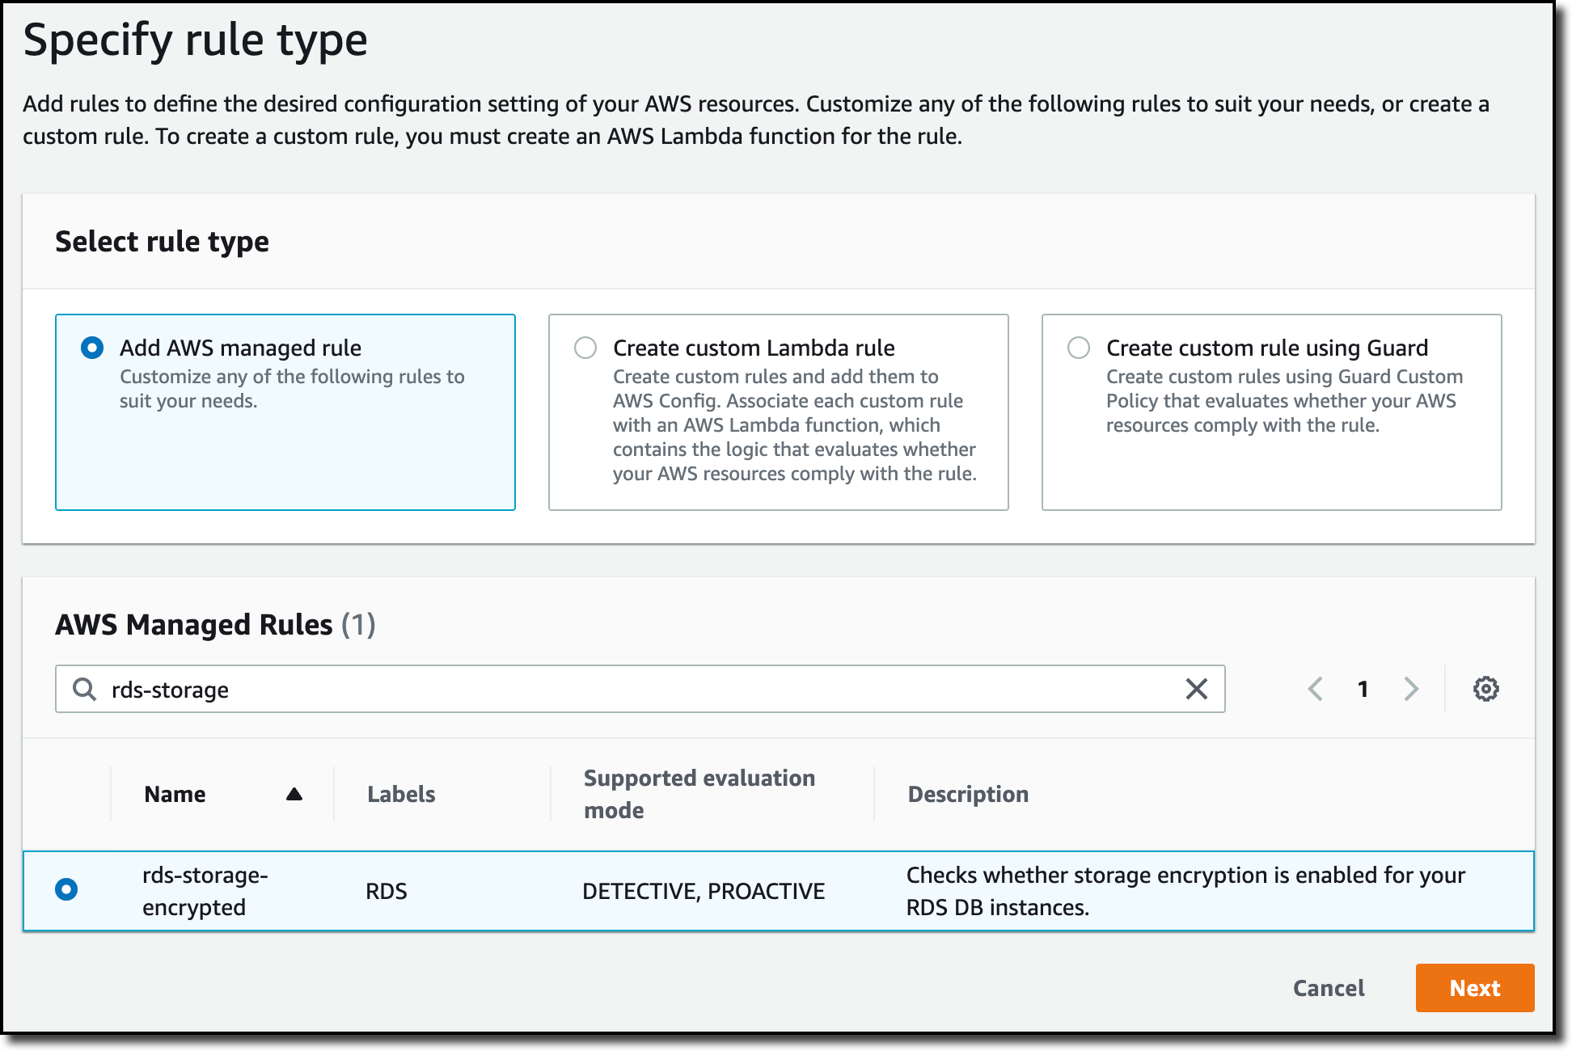Click the Description column header
Viewport: 1572px width, 1051px height.
(968, 794)
